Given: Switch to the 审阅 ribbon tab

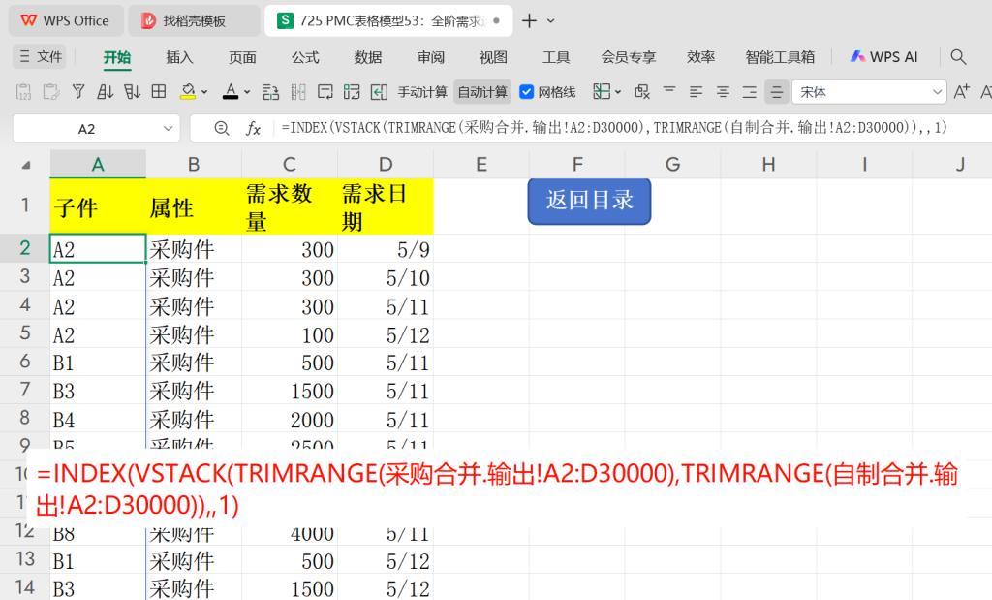Looking at the screenshot, I should tap(430, 57).
